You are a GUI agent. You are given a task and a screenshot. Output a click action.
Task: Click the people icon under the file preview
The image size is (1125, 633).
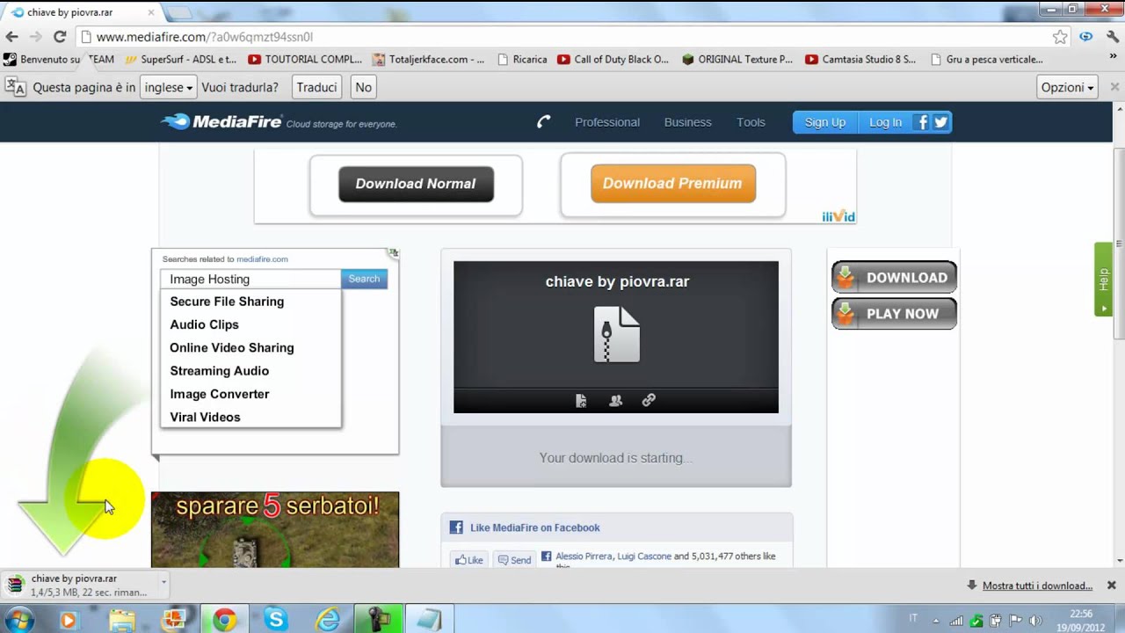tap(615, 400)
